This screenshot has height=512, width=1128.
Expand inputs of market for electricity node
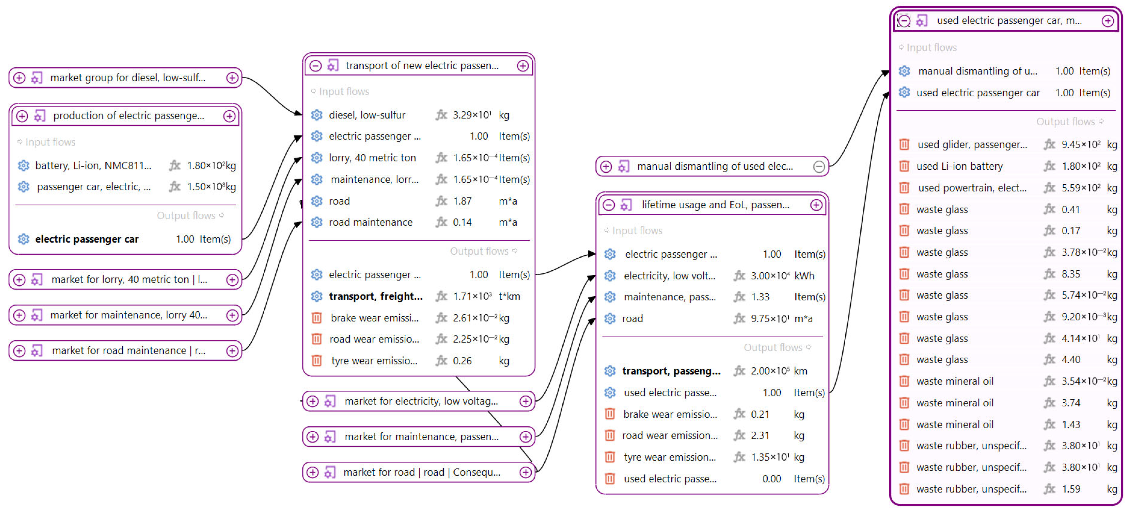point(313,401)
